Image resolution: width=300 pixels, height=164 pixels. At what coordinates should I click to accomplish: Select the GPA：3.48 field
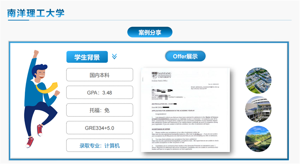click(100, 93)
